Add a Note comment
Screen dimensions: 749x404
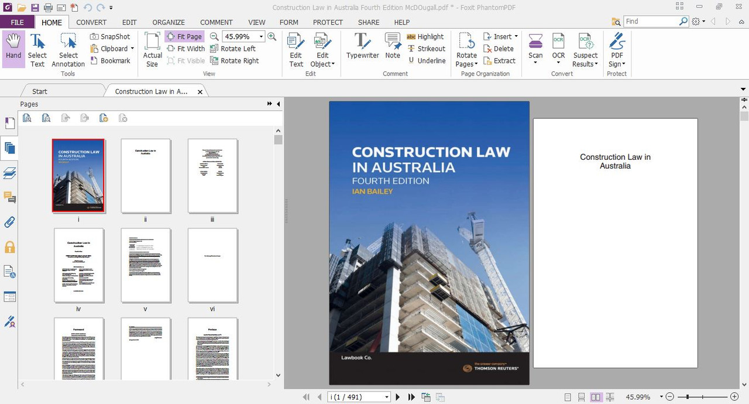pos(393,46)
